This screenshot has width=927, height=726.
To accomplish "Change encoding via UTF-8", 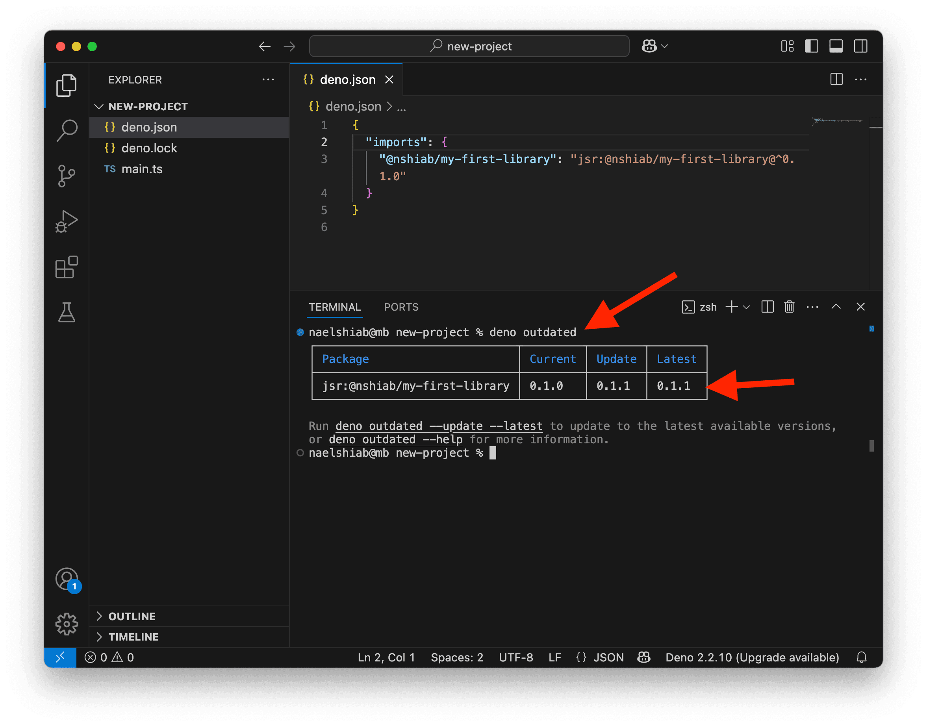I will (x=515, y=657).
